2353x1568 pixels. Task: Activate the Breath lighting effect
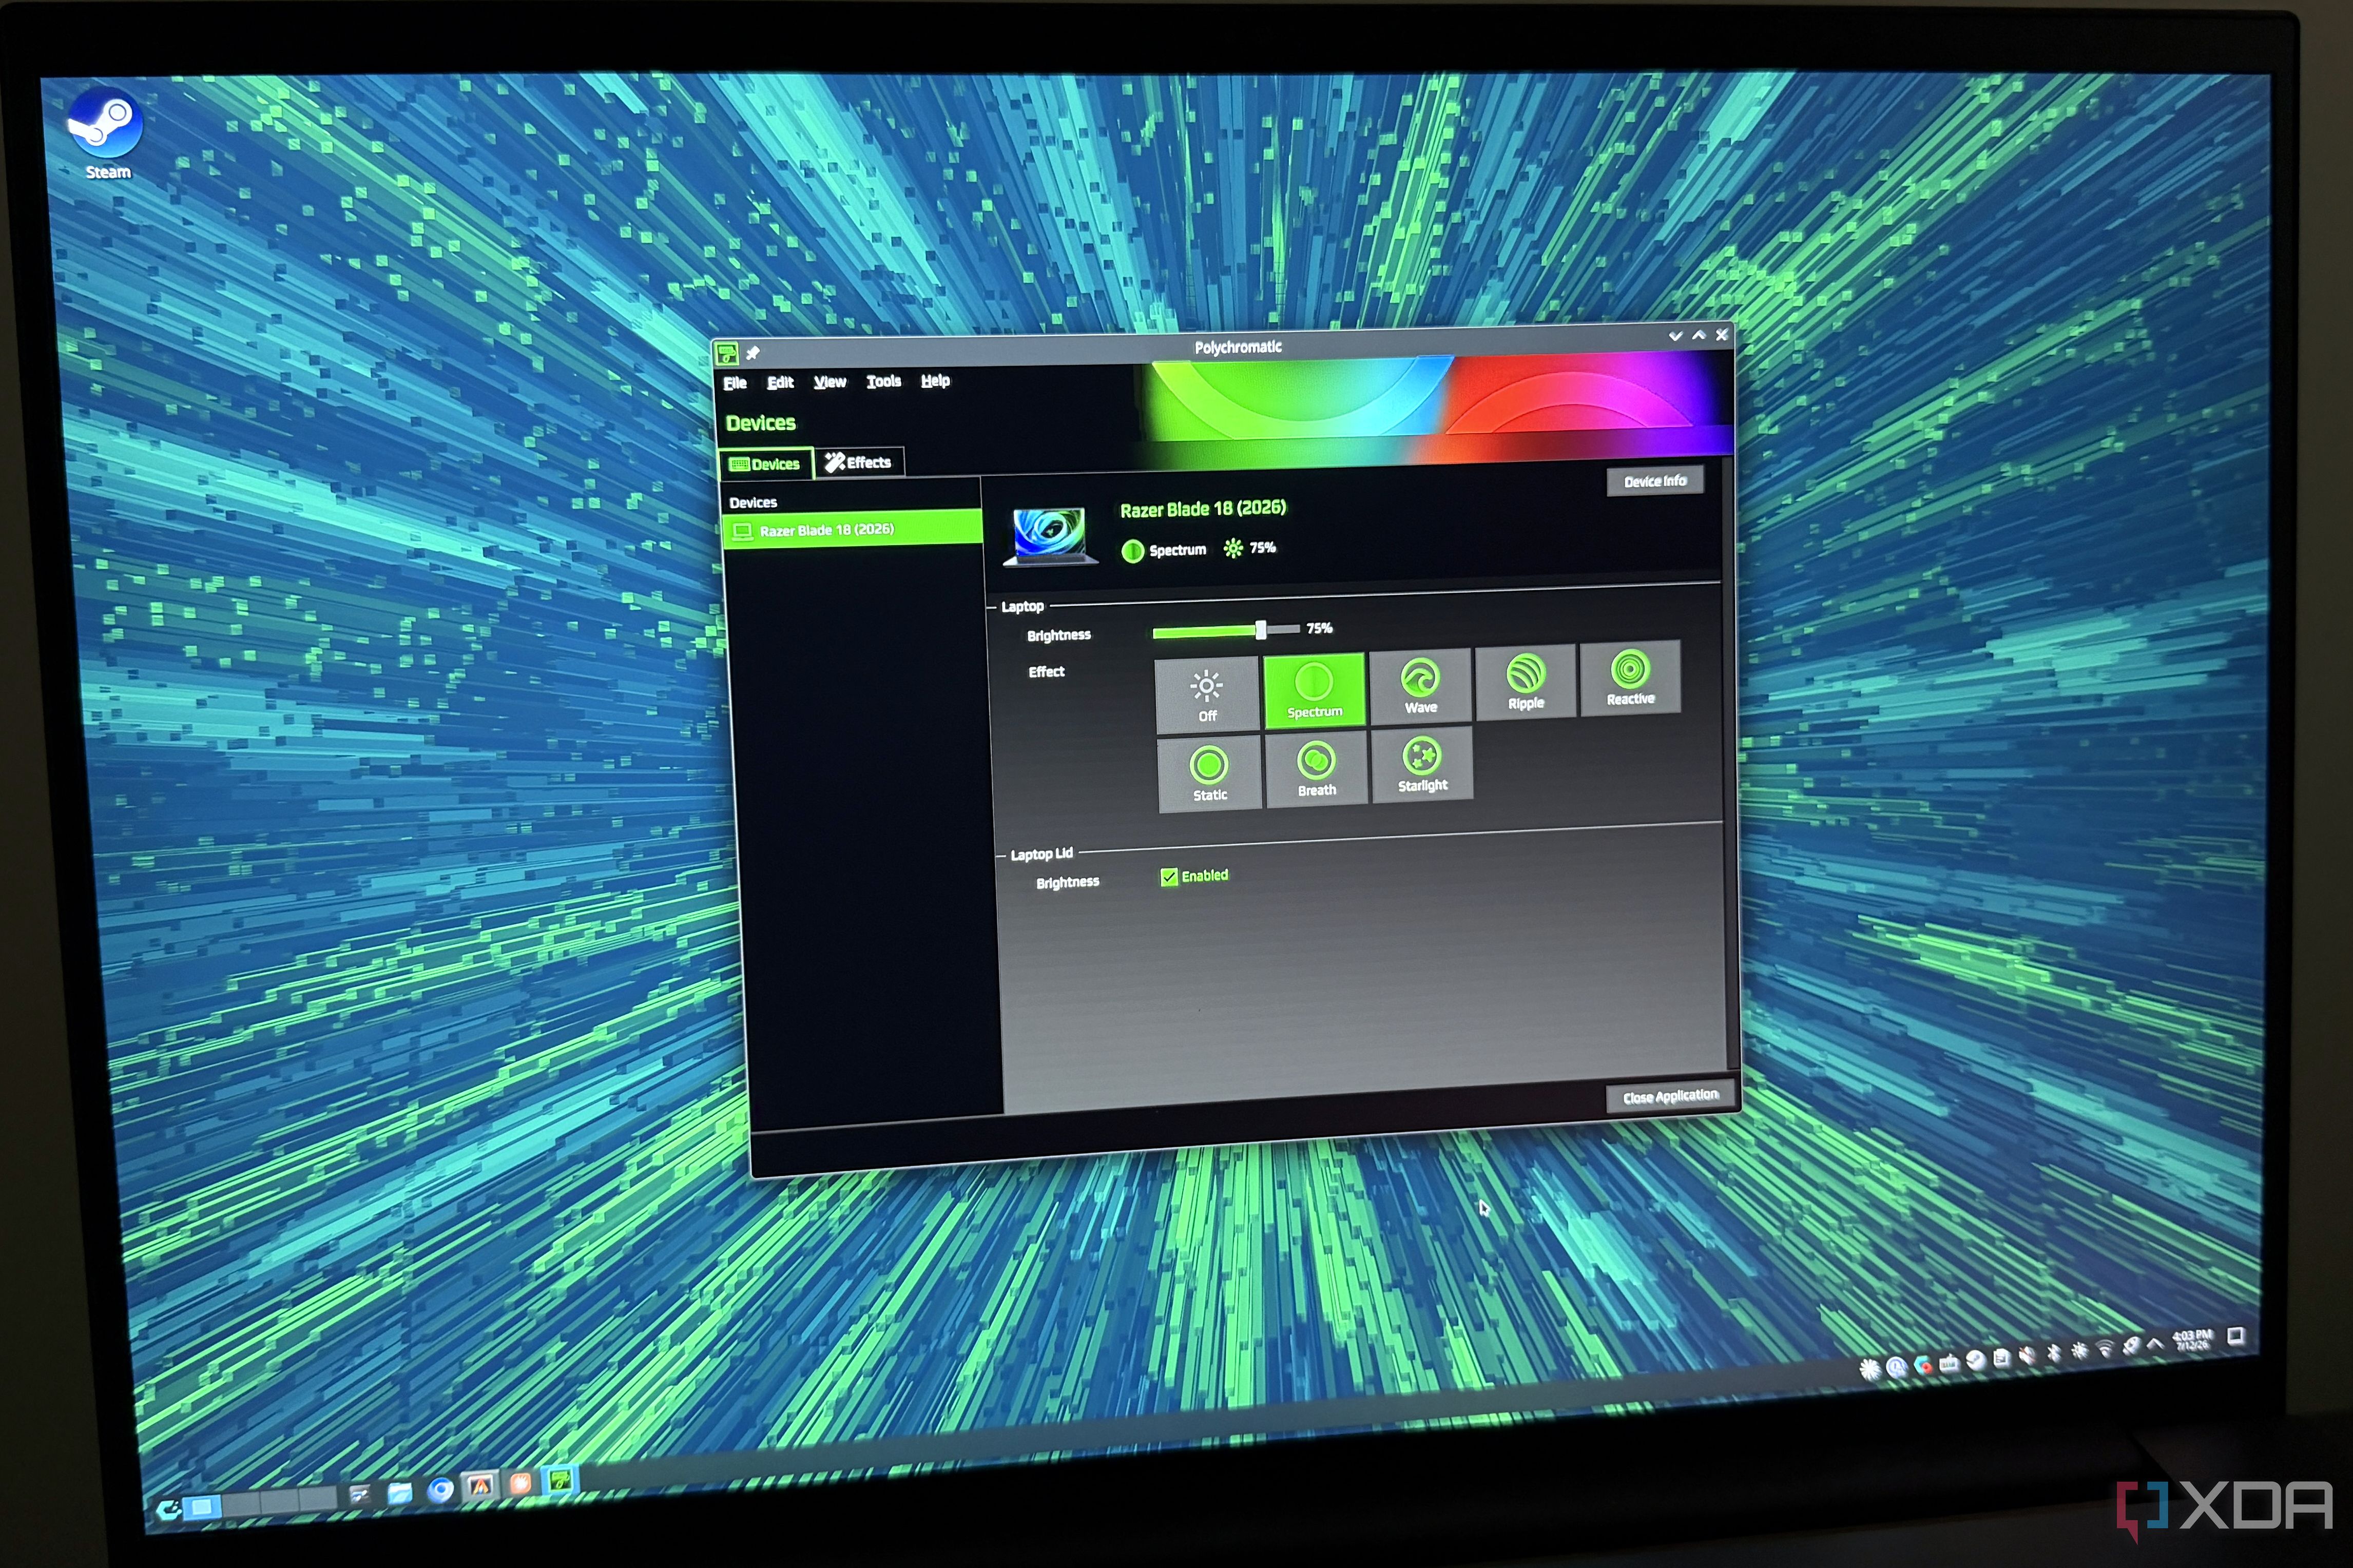[x=1316, y=770]
